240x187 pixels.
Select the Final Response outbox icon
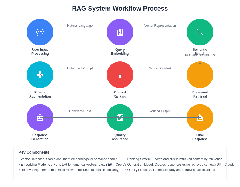pos(200,118)
